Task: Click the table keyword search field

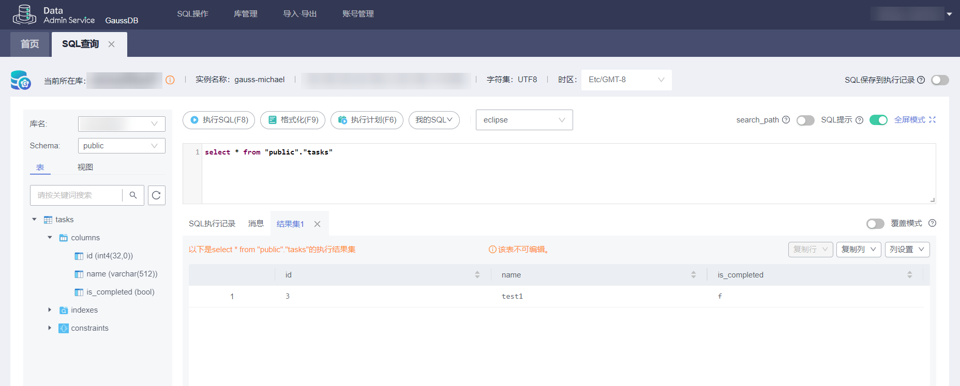Action: [x=77, y=195]
